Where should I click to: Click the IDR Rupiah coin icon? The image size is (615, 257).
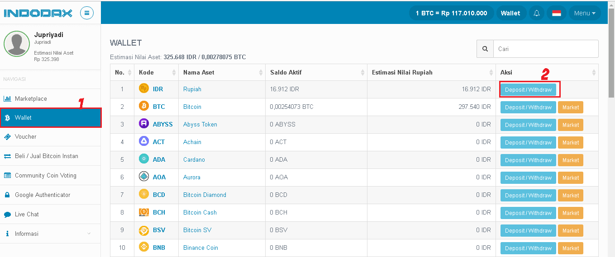[x=144, y=89]
